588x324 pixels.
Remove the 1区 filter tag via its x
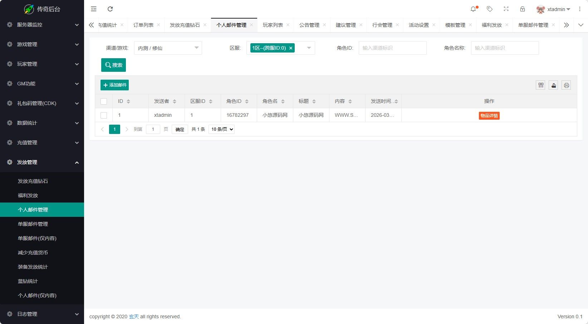291,48
